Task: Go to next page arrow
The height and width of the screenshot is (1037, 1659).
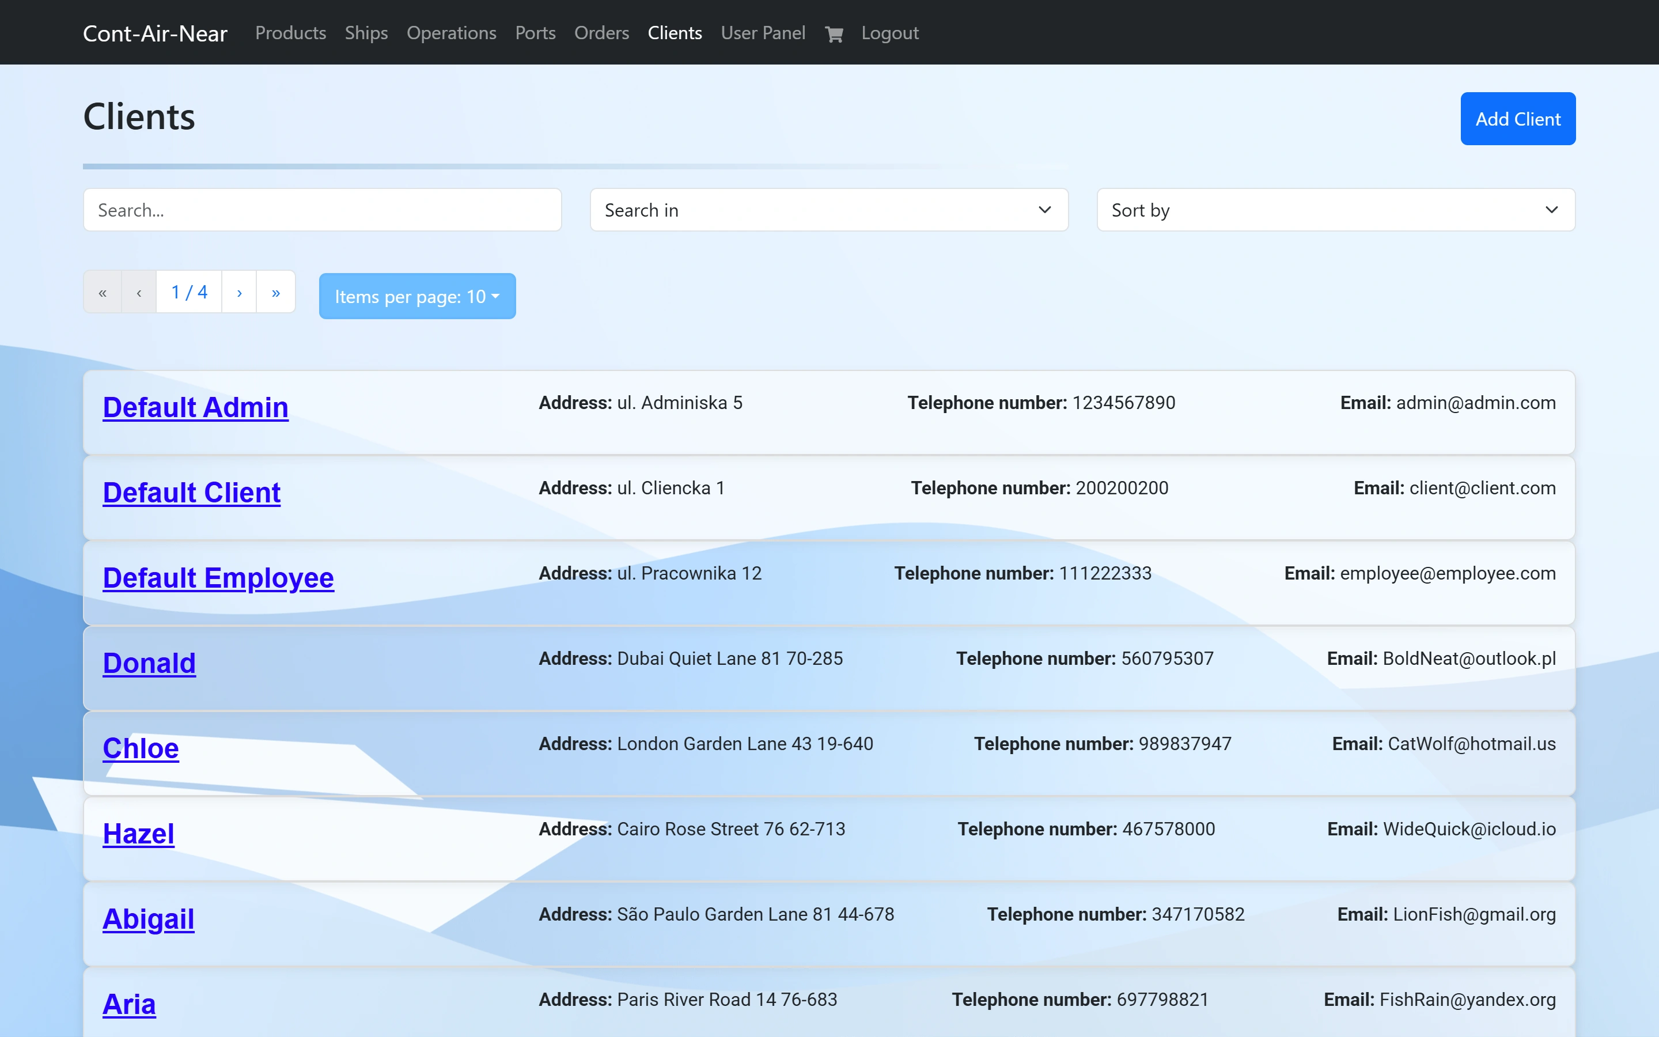Action: click(239, 292)
